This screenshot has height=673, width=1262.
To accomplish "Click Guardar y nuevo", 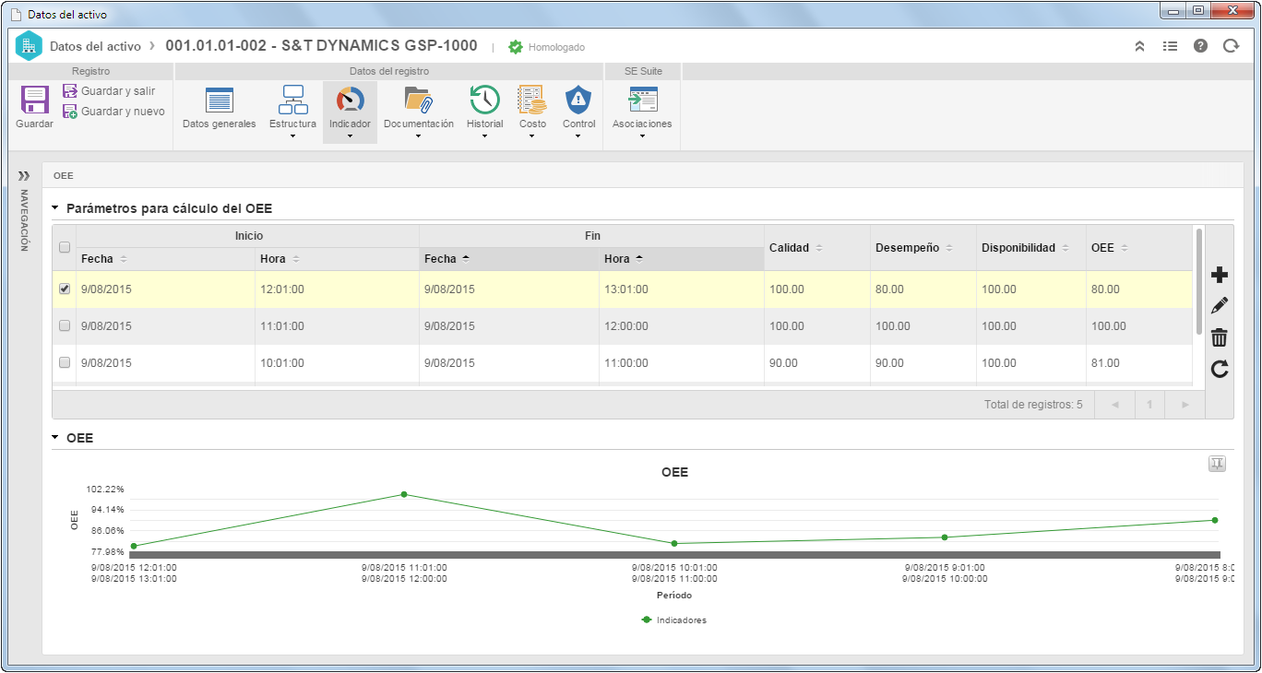I will pyautogui.click(x=113, y=112).
